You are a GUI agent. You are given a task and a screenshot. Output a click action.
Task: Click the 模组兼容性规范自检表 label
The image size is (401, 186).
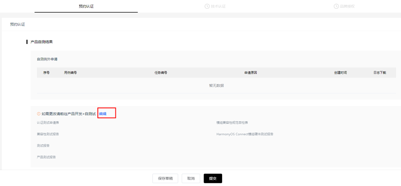coord(232,123)
